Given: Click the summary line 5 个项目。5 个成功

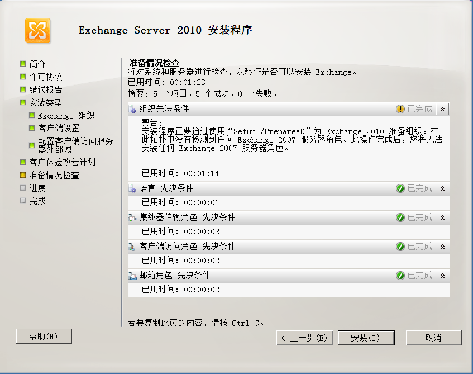Looking at the screenshot, I should (202, 94).
